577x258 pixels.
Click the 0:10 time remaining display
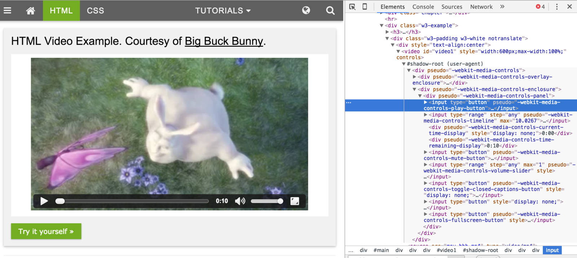pyautogui.click(x=222, y=201)
